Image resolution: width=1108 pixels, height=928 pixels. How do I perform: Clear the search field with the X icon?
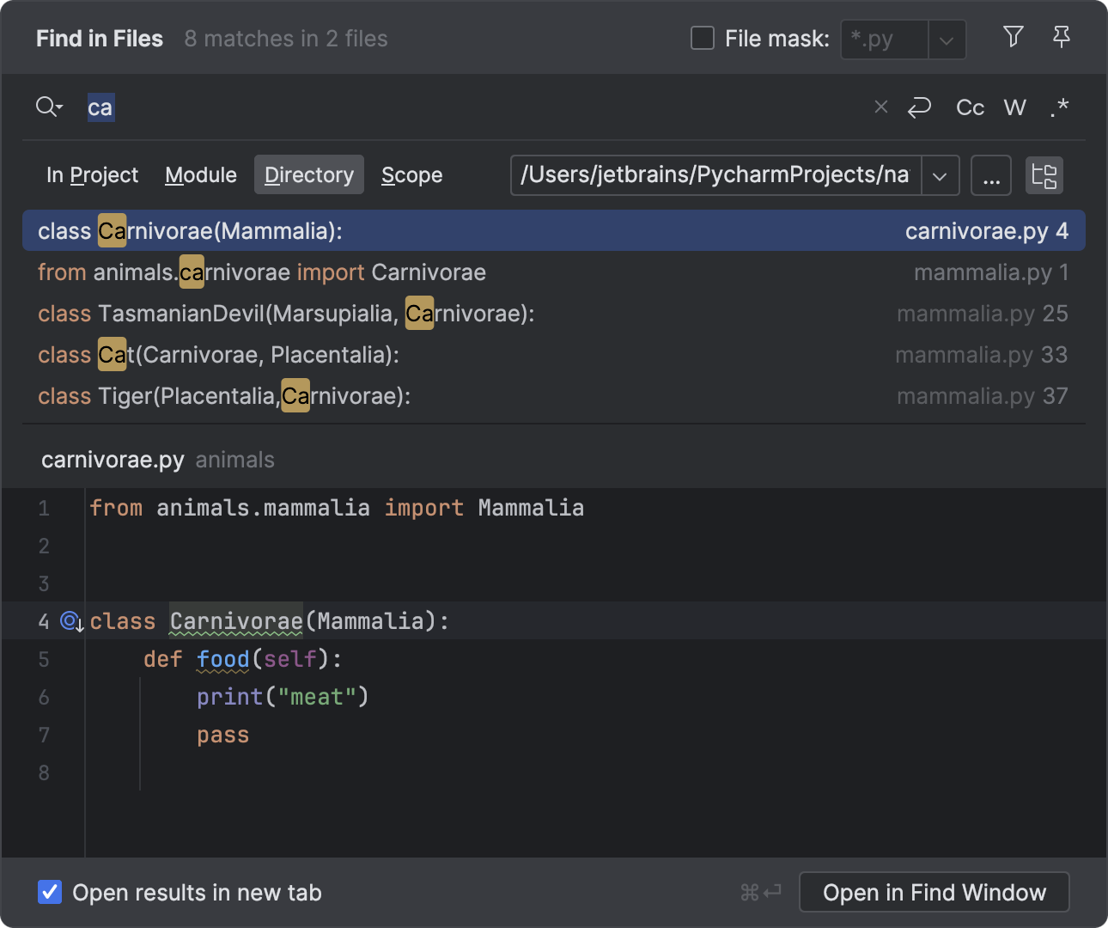pos(880,107)
